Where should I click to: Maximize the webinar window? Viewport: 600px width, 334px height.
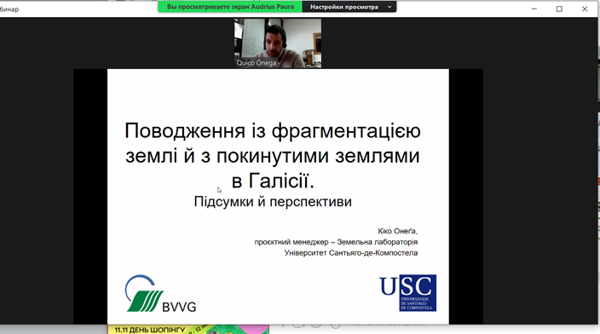(559, 9)
